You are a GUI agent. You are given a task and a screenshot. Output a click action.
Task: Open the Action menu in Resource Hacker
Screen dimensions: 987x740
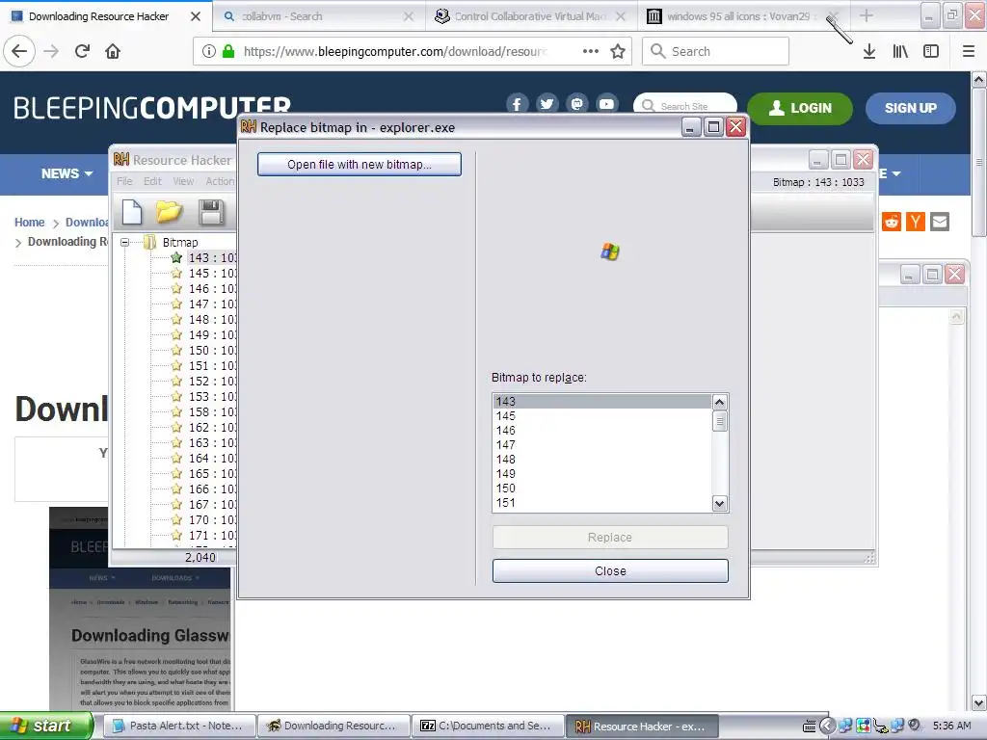coord(220,181)
